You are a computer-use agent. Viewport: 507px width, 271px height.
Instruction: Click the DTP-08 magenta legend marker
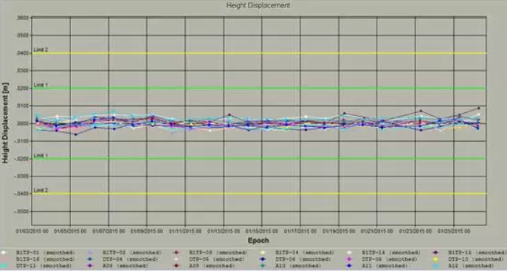tap(349, 259)
